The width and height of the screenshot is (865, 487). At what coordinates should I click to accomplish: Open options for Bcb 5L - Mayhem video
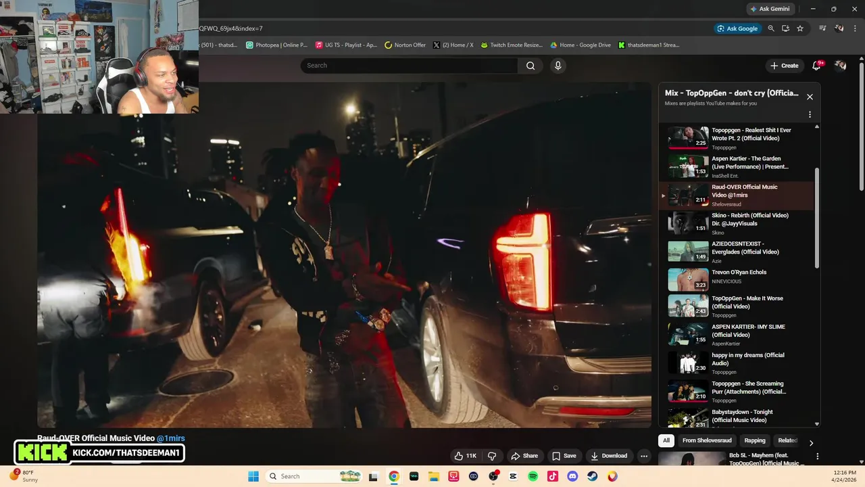[818, 457]
